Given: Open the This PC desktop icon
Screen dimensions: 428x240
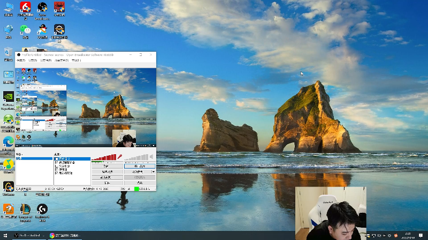Looking at the screenshot, I should coord(9,9).
